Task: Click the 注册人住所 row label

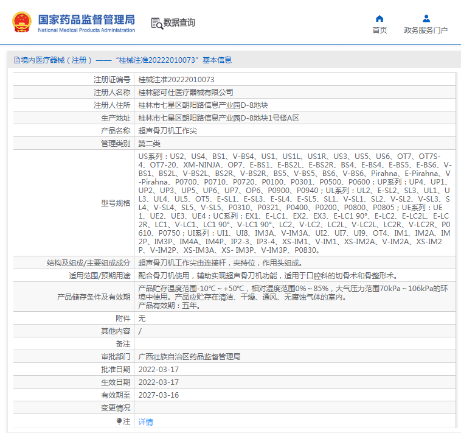Action: 112,105
